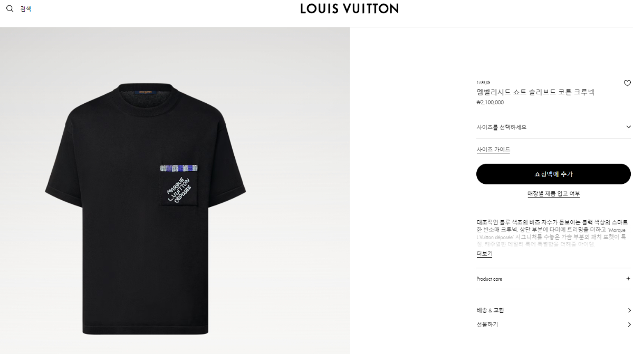Click the embroidered pocket detail on shirt
Screen dimensions: 633x354
click(x=179, y=185)
